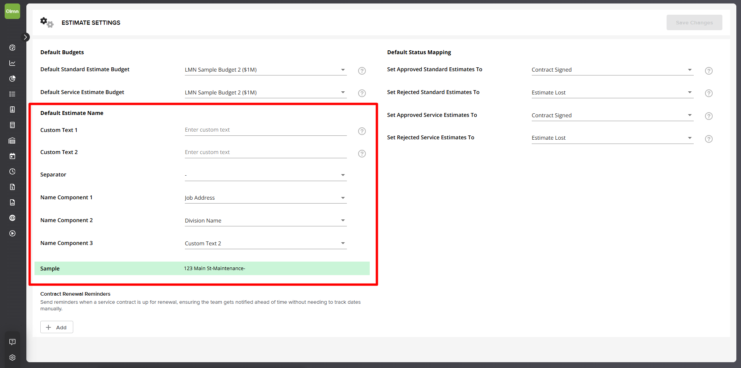741x368 pixels.
Task: Click help icon beside Custom Text 1
Action: (362, 131)
